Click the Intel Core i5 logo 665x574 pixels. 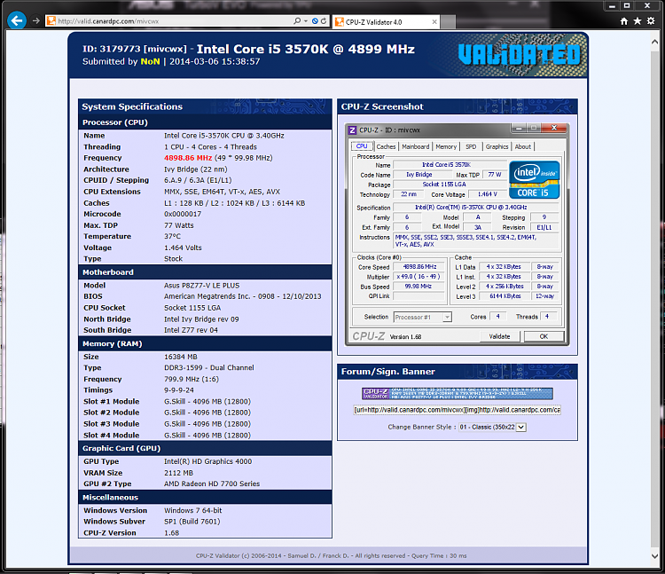[x=535, y=179]
